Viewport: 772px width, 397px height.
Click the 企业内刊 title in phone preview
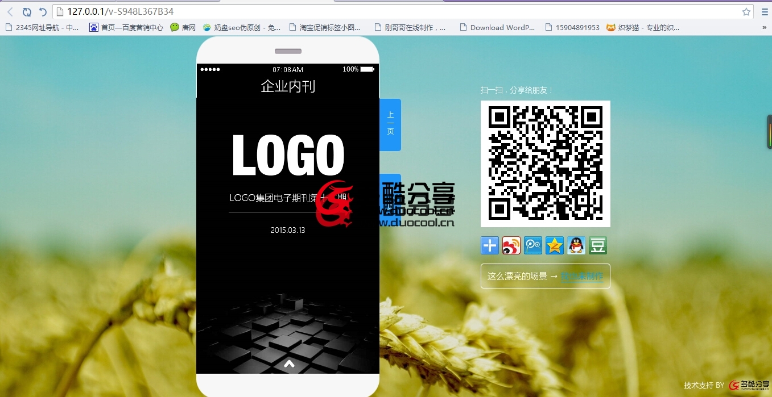pyautogui.click(x=288, y=86)
